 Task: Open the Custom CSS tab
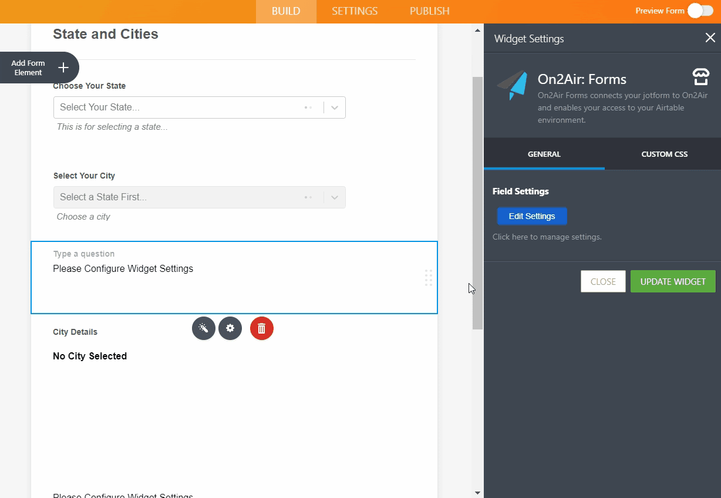(x=664, y=154)
